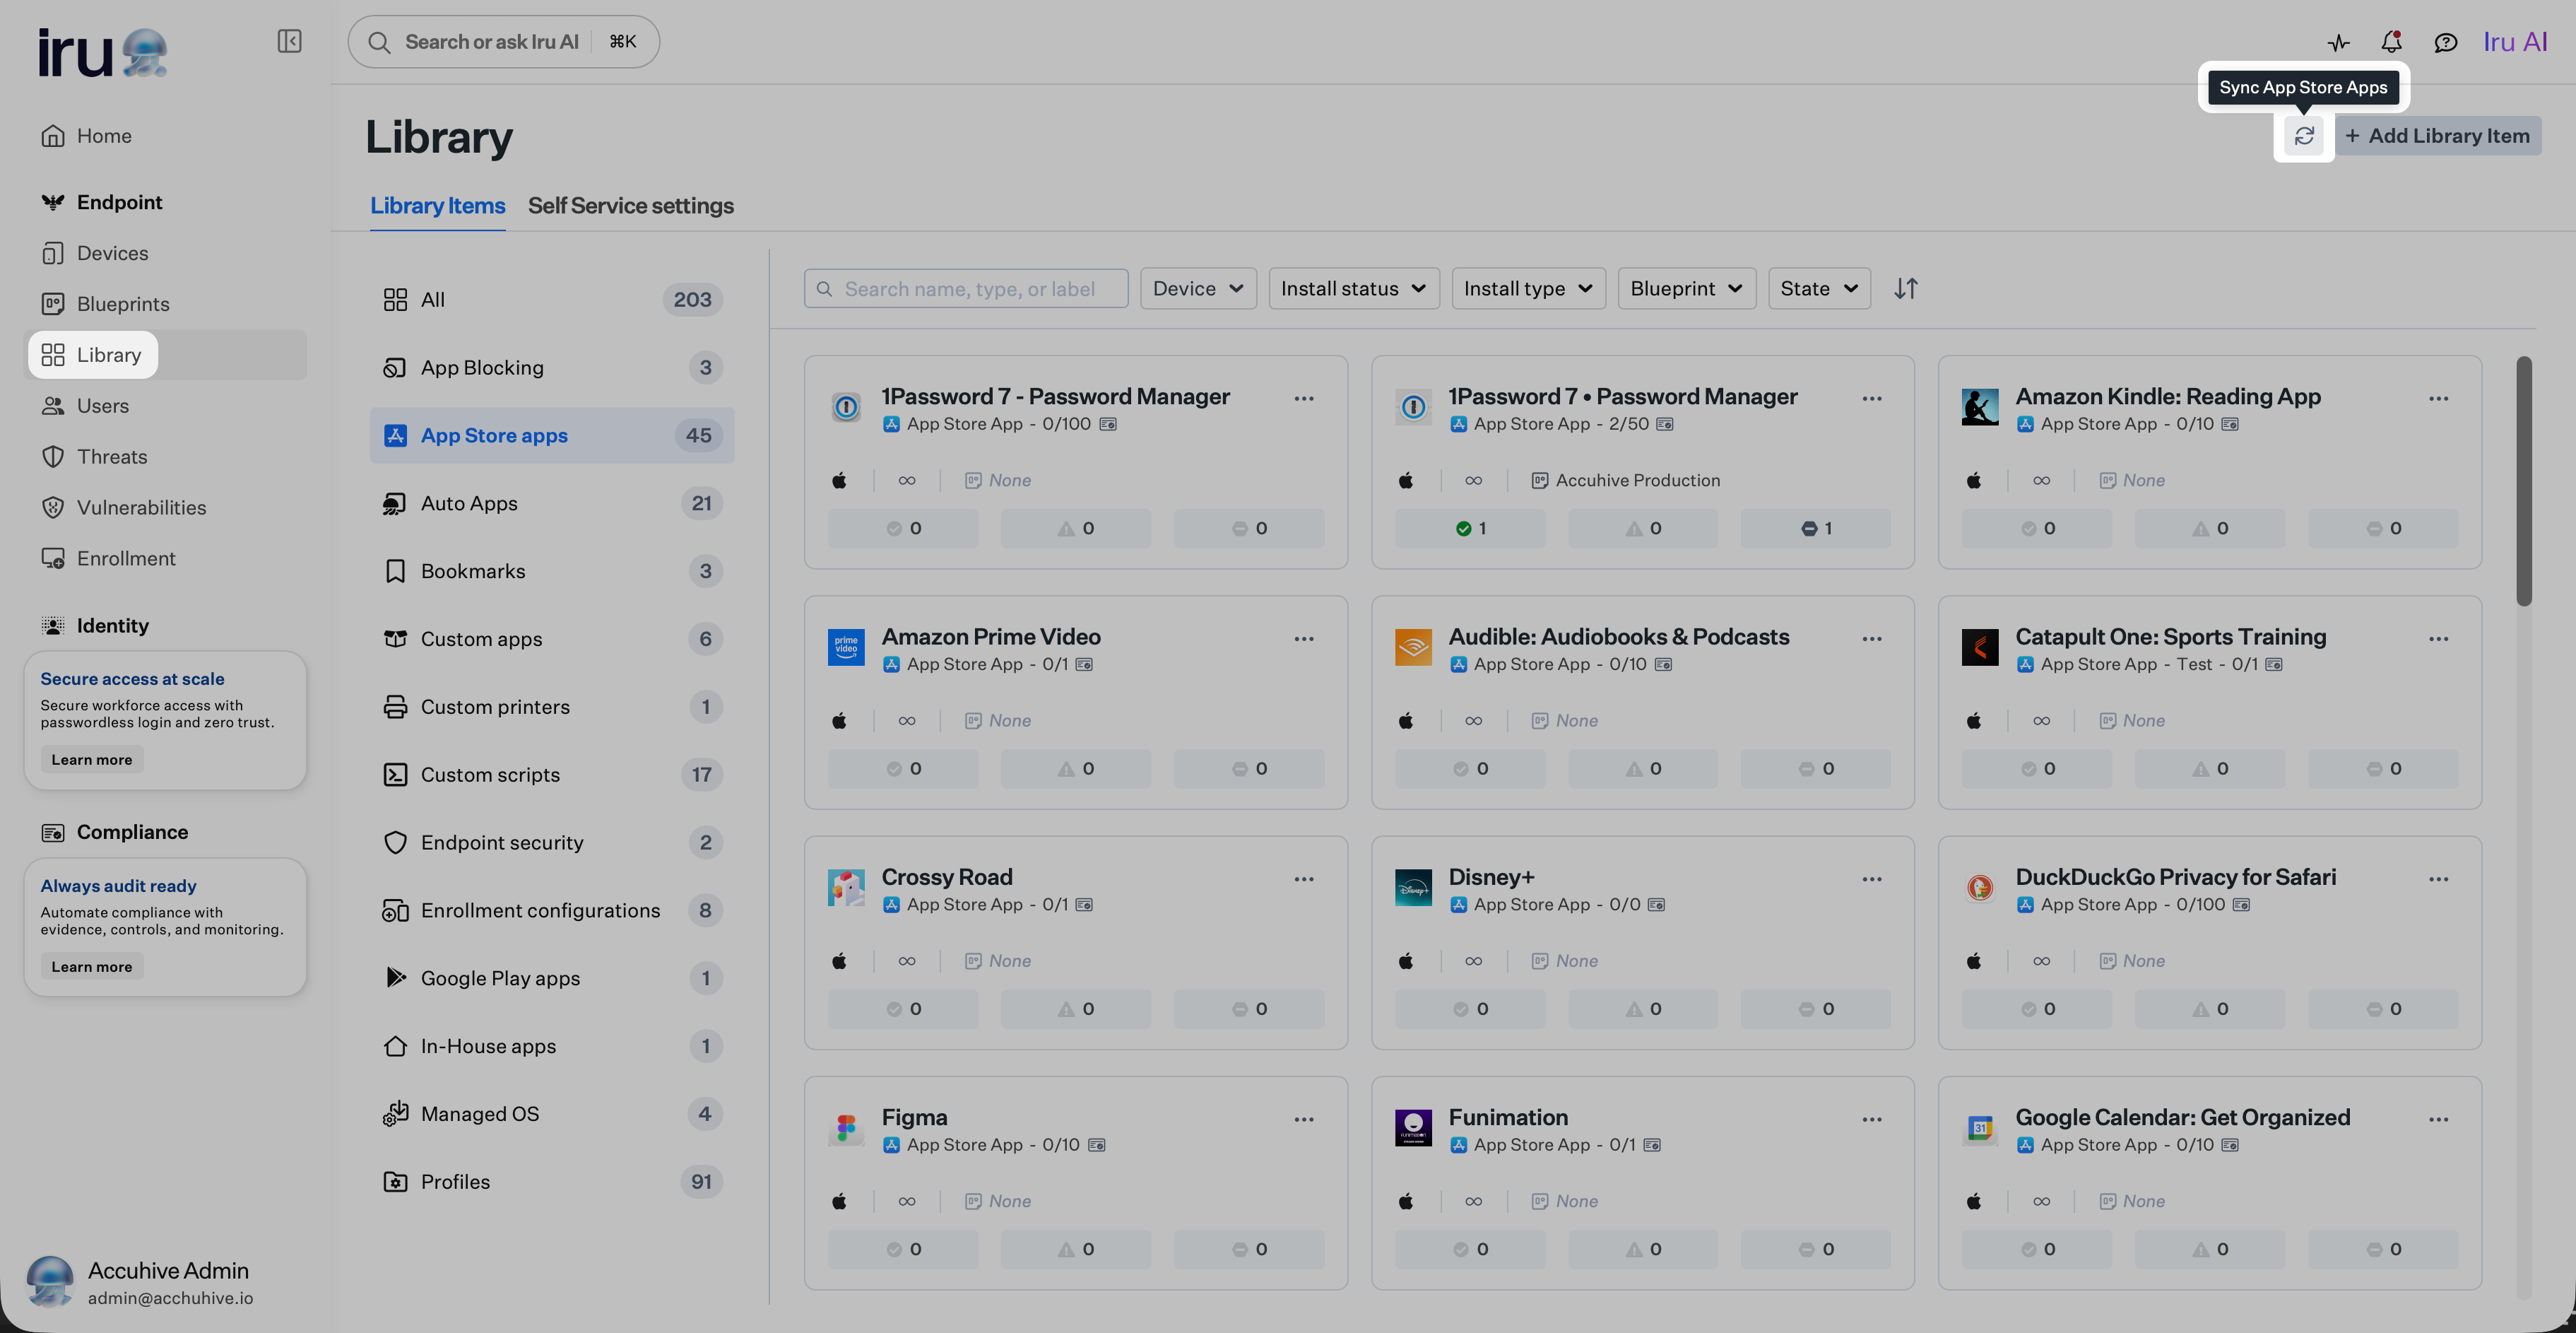
Task: Open the Blueprint filter dropdown
Action: click(x=1687, y=288)
